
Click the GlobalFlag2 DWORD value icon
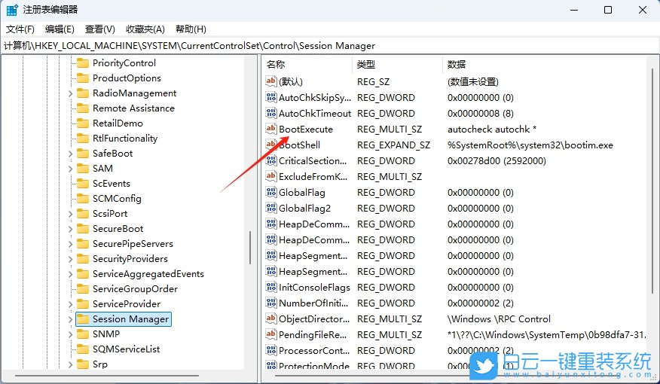(x=271, y=208)
